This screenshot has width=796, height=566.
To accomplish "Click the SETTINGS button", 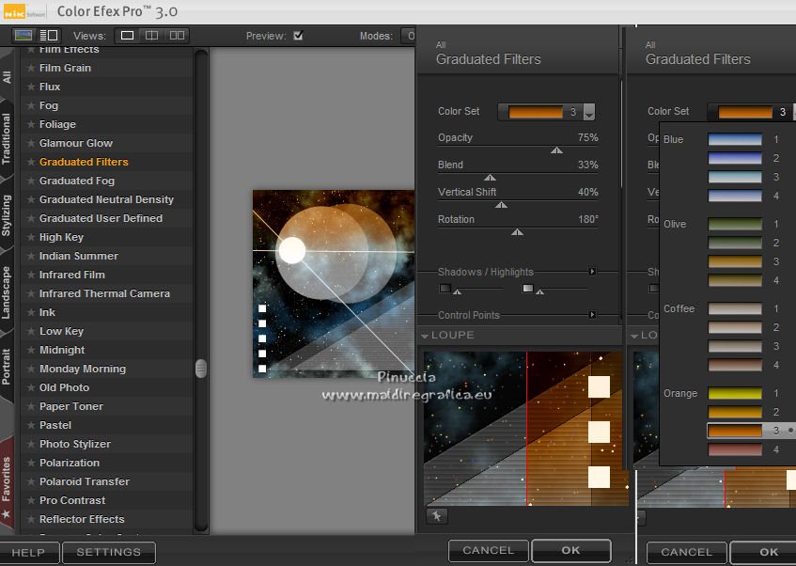I will pos(108,553).
